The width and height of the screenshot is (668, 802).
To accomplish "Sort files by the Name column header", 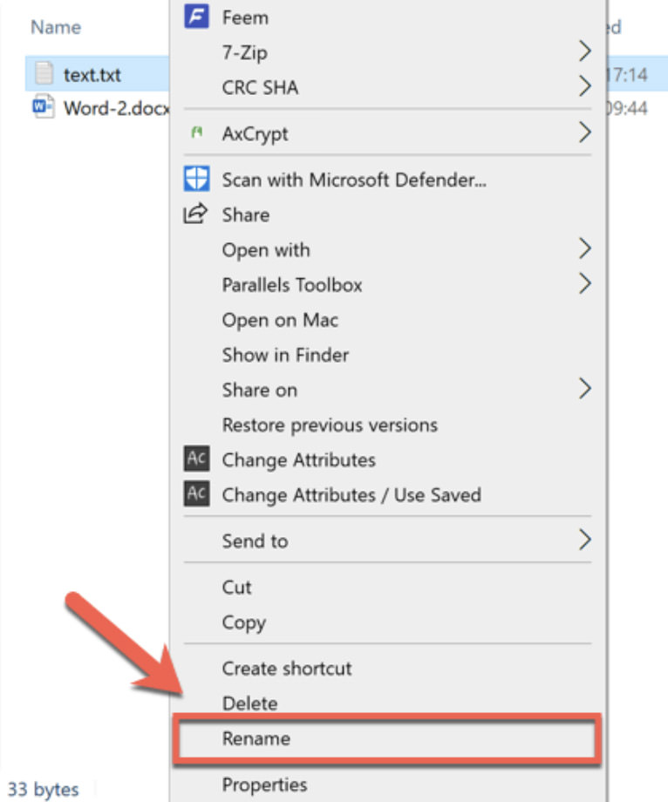I will coord(54,27).
